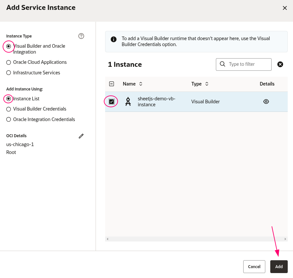Select the Oracle Cloud Applications instance type
293x278 pixels.
[9, 62]
